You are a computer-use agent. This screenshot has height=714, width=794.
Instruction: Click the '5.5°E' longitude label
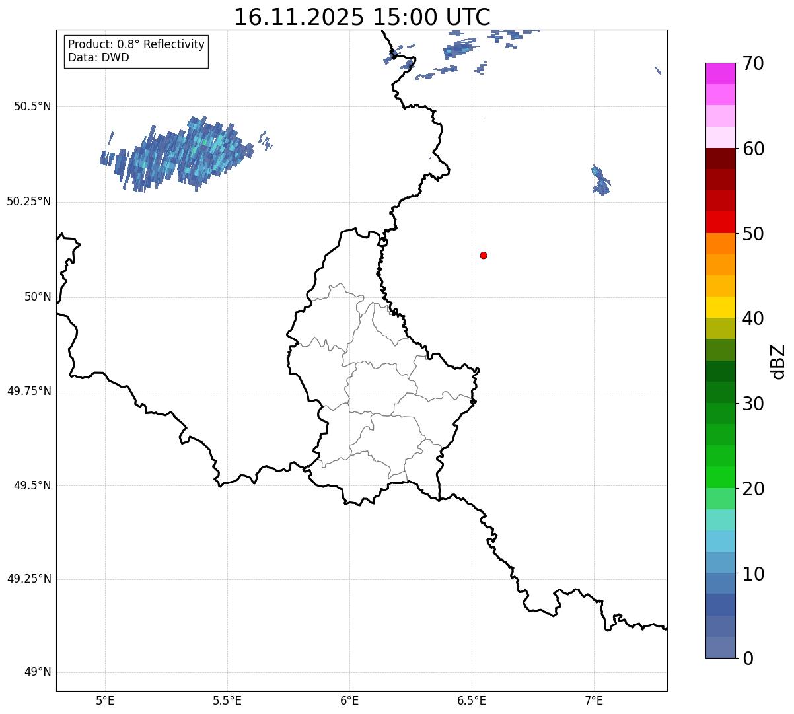point(227,700)
